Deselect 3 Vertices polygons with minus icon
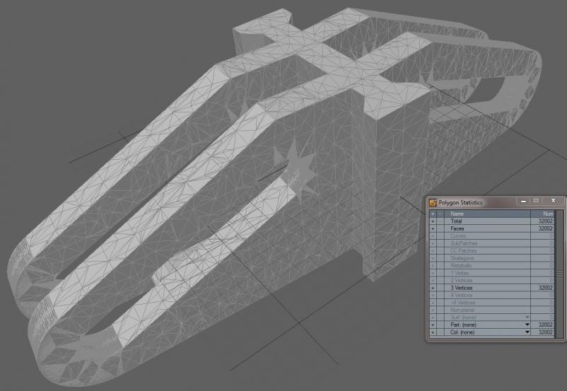 click(x=440, y=288)
